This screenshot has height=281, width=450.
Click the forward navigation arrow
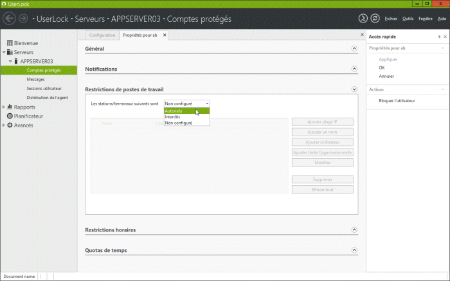(x=23, y=19)
